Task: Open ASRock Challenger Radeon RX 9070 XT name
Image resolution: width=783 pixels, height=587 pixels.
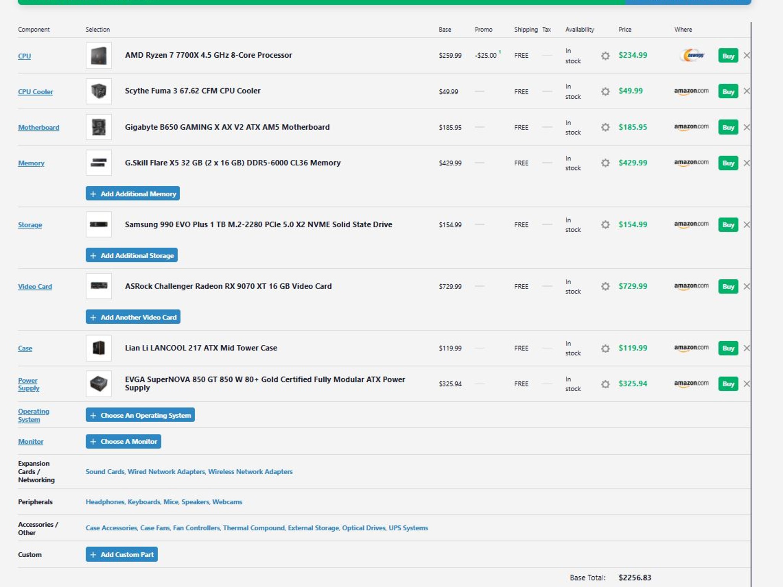Action: point(228,286)
